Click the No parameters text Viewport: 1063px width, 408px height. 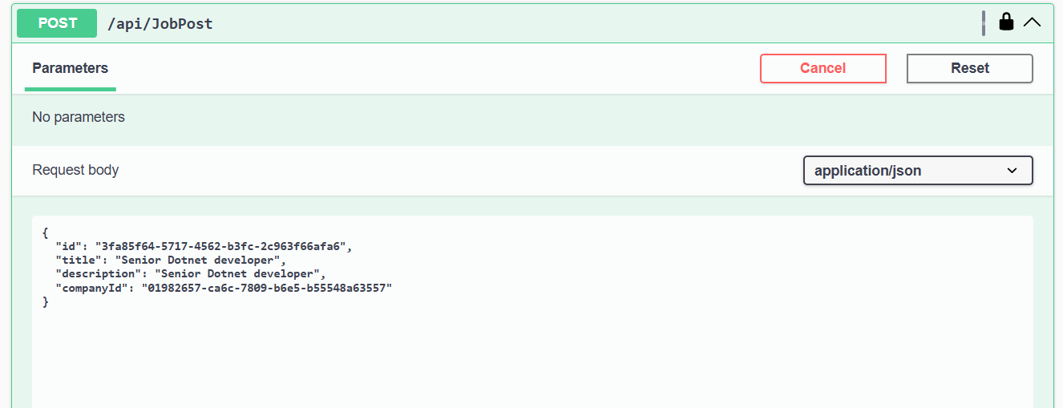pos(79,117)
